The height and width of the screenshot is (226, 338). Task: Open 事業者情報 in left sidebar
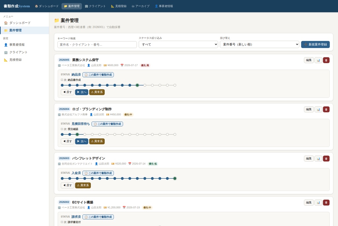24,45
